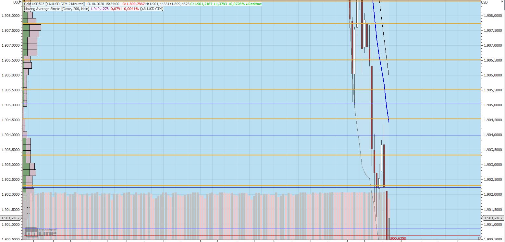Select the 'Moving Average Simple [Close, 200, Nein]' legend
The image size is (505, 242).
coord(57,8)
